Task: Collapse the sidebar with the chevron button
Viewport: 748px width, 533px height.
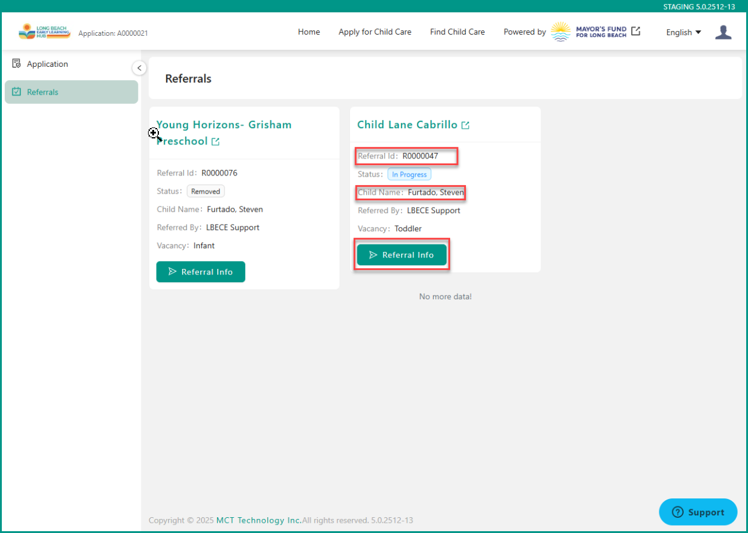Action: click(139, 68)
